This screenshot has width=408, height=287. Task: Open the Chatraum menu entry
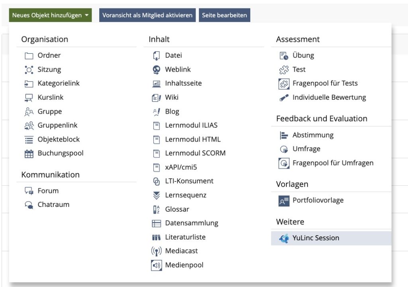pyautogui.click(x=53, y=205)
